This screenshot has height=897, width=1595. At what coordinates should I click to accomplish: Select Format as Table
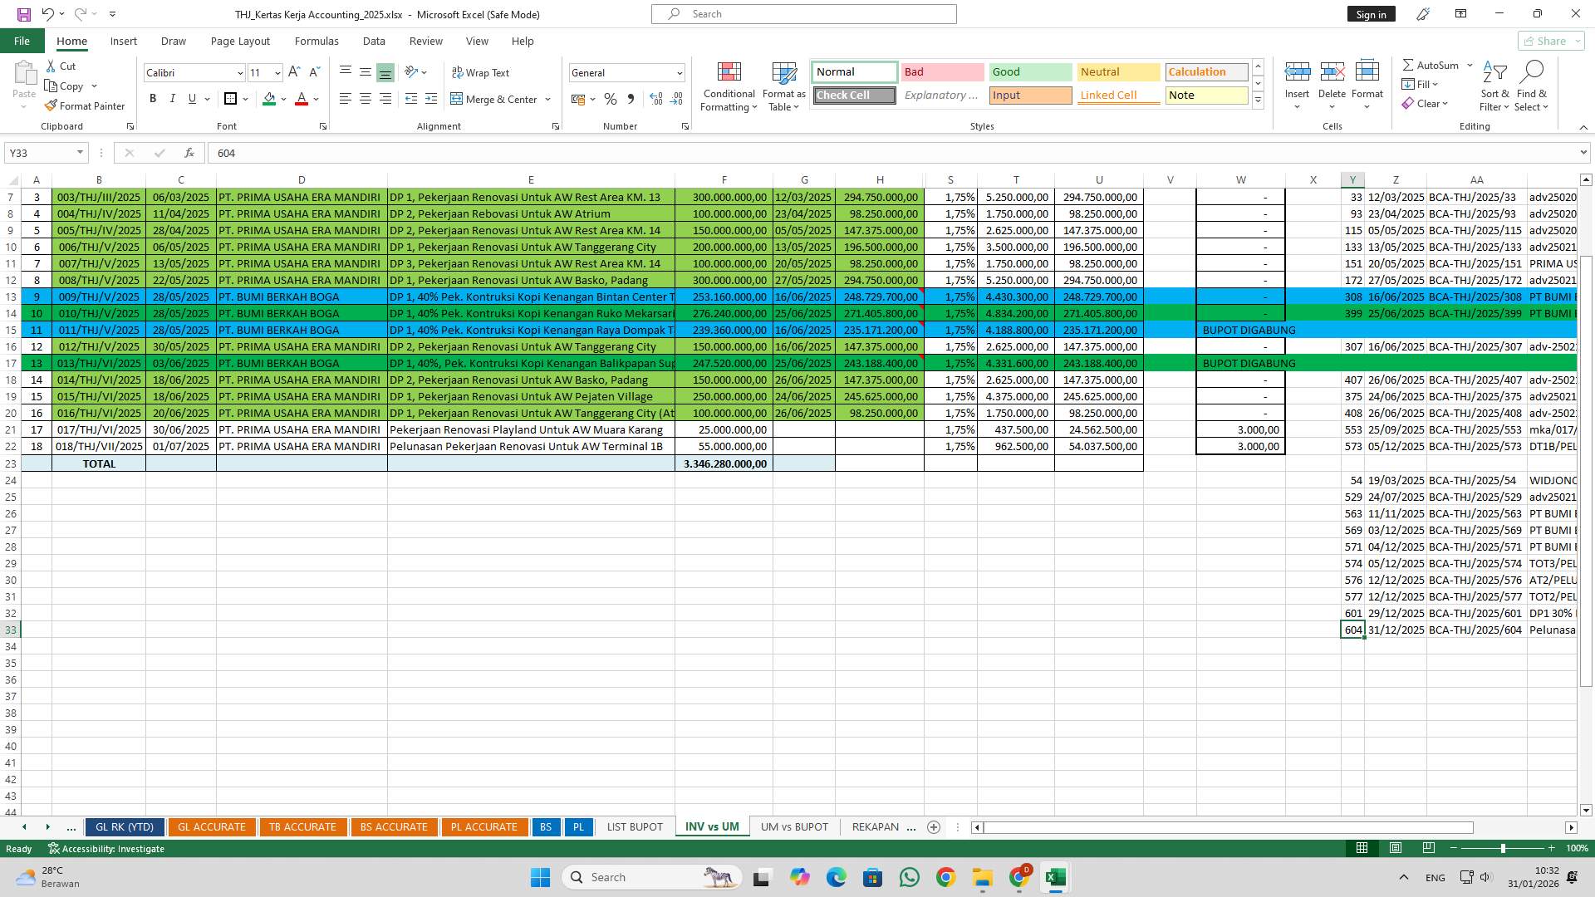coord(783,86)
